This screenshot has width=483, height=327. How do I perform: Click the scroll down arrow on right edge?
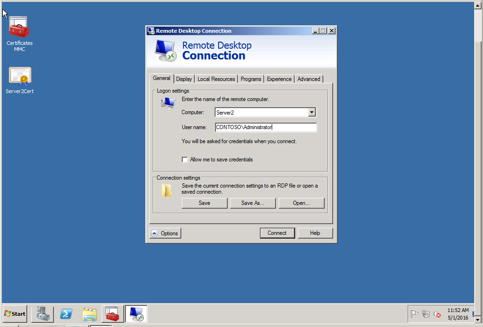coord(478,320)
